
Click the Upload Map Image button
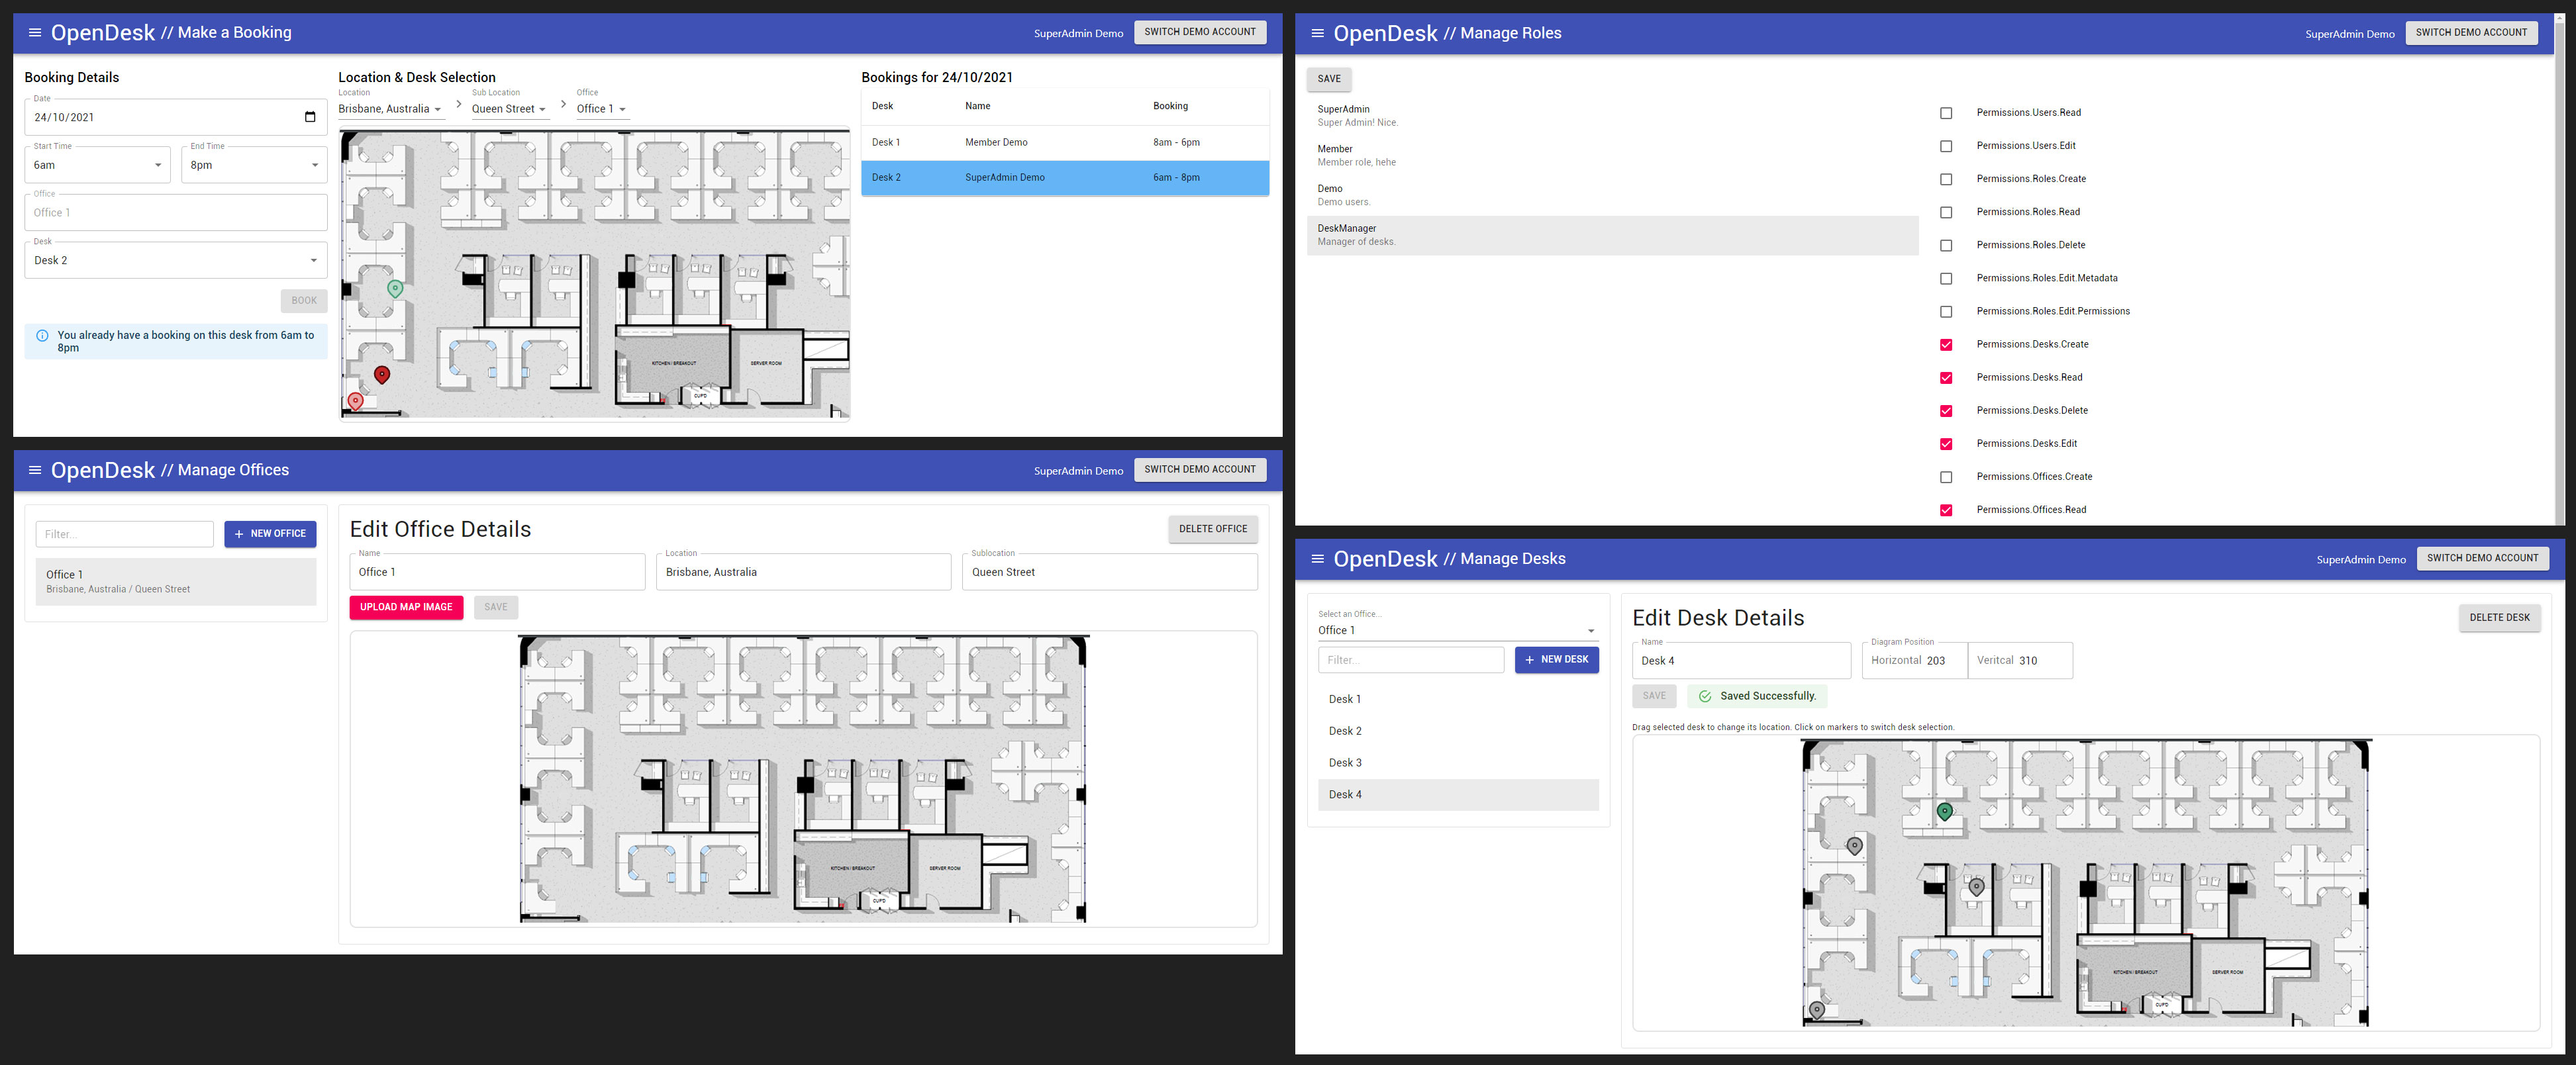point(406,607)
